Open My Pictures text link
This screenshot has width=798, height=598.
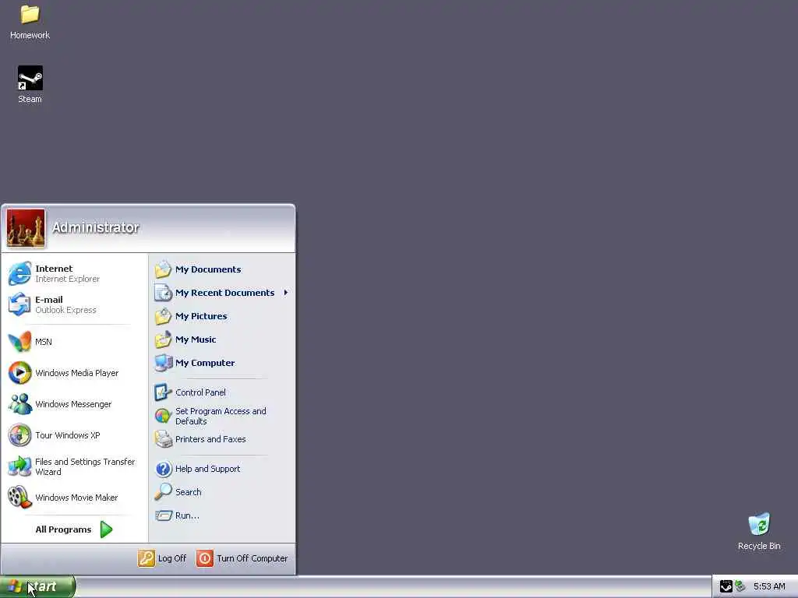(x=201, y=316)
